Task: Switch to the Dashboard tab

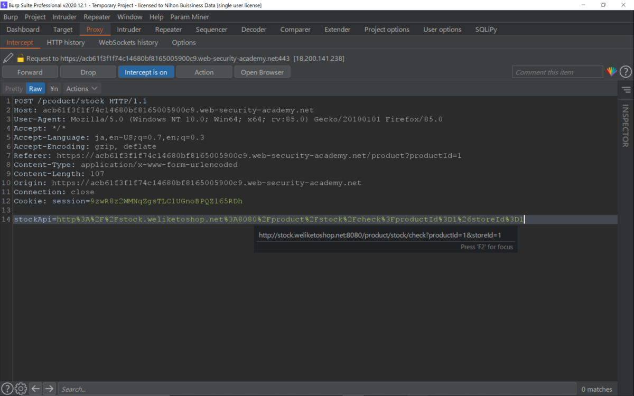Action: click(x=23, y=30)
